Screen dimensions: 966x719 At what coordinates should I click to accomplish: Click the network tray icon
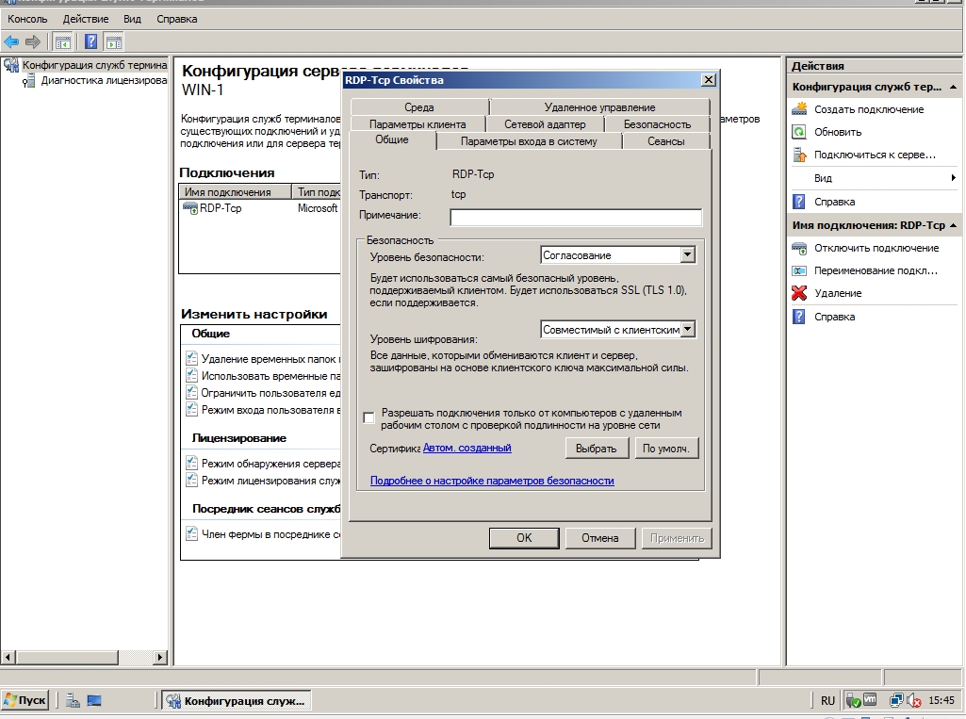[x=895, y=700]
